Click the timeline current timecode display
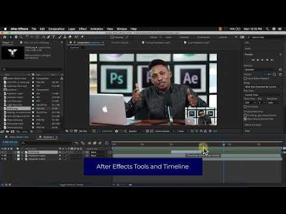 pos(10,142)
